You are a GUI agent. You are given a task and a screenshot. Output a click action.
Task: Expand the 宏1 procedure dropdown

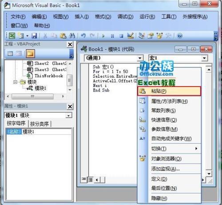click(204, 58)
